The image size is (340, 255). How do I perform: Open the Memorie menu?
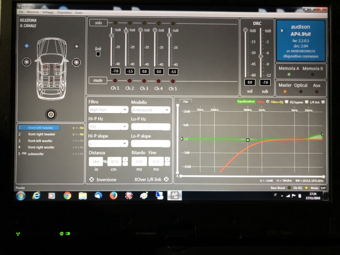click(x=33, y=12)
